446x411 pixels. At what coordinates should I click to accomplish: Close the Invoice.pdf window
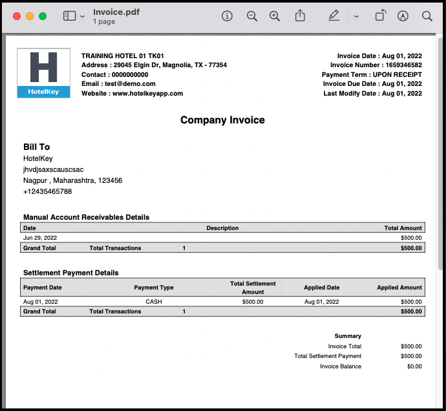point(17,16)
